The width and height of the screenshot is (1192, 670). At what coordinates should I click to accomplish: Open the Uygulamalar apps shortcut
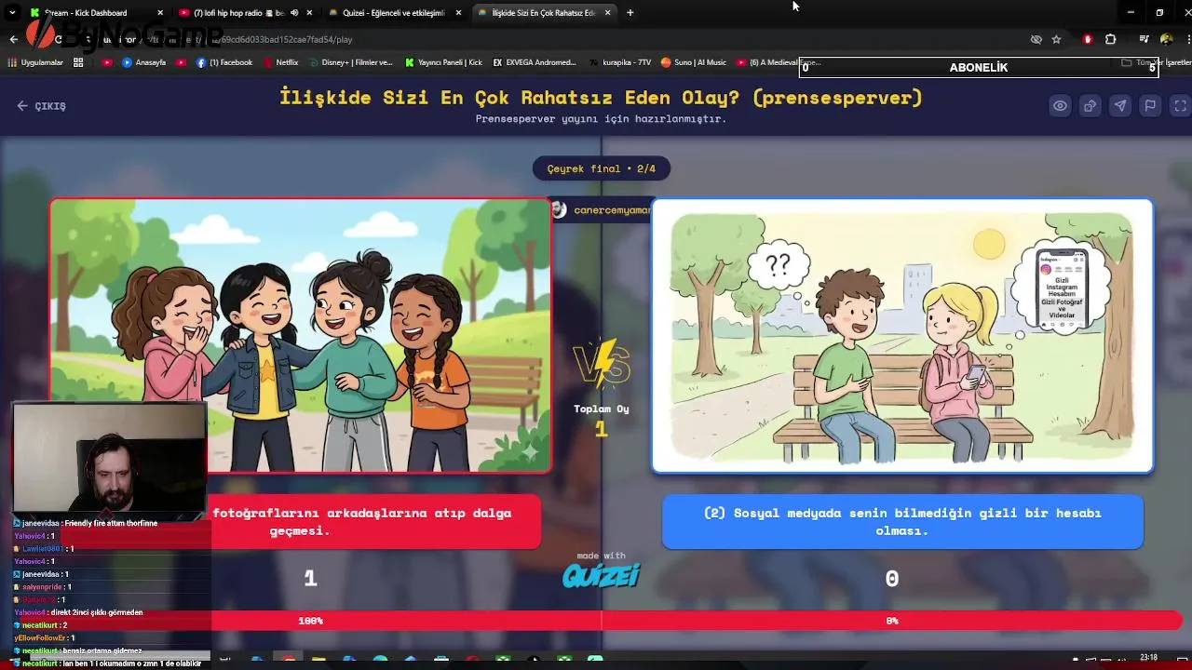pyautogui.click(x=36, y=62)
